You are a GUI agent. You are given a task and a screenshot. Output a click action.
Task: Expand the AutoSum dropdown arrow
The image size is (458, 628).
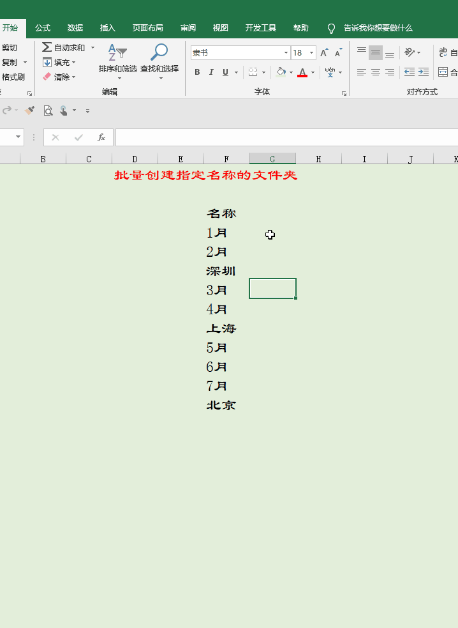coord(92,47)
